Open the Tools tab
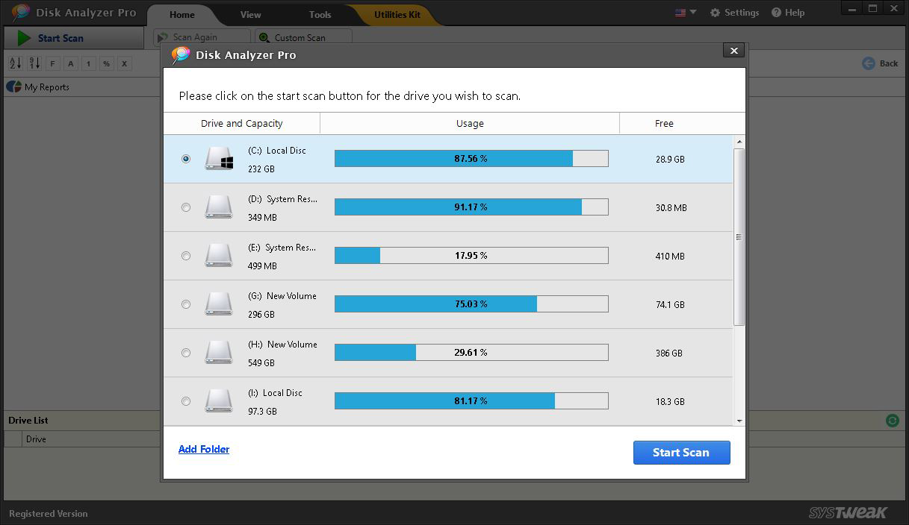Image resolution: width=909 pixels, height=525 pixels. click(x=320, y=15)
